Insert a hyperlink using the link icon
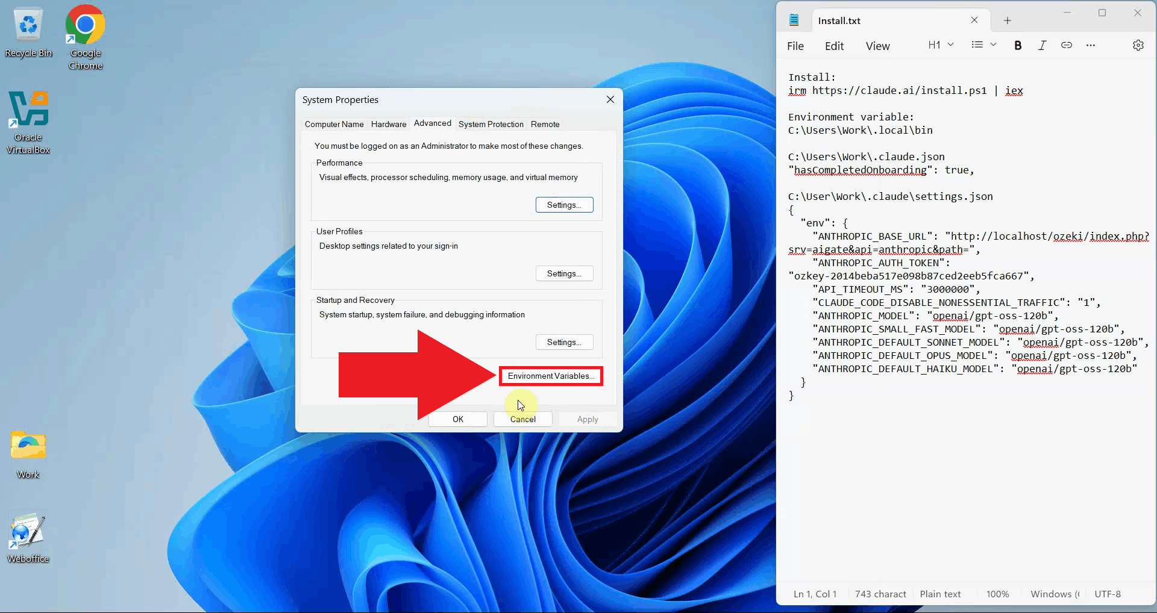The height and width of the screenshot is (613, 1157). [x=1067, y=45]
